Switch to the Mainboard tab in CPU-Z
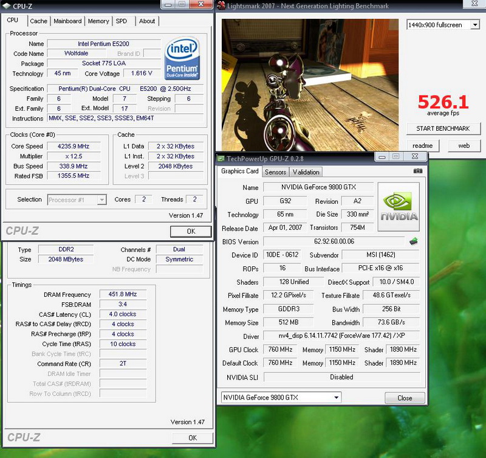 pyautogui.click(x=67, y=21)
